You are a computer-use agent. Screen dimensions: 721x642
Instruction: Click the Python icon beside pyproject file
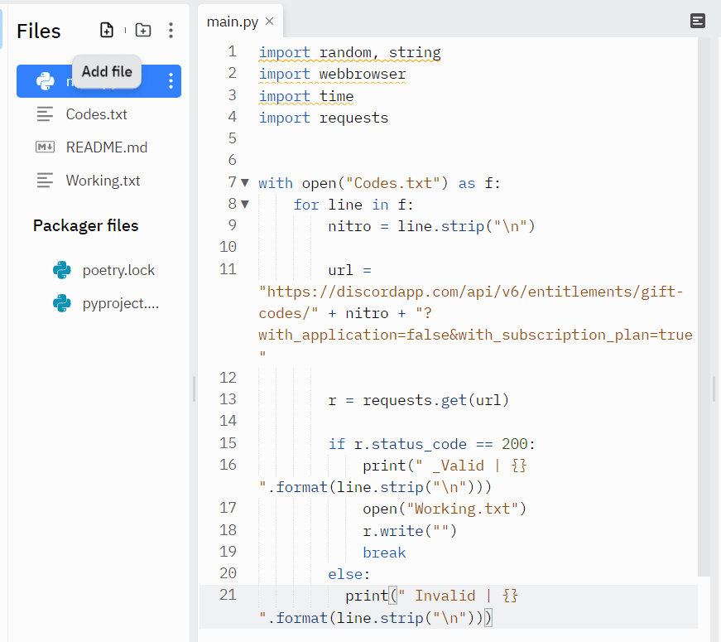(61, 303)
